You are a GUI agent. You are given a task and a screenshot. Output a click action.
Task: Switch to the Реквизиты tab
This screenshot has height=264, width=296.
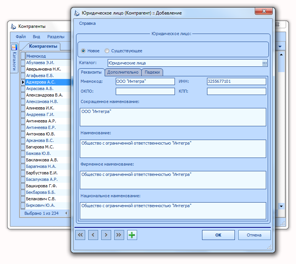click(91, 72)
